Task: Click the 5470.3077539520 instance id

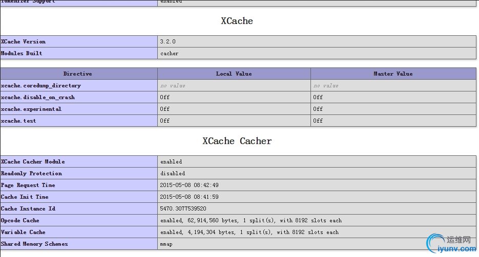Action: pos(183,208)
